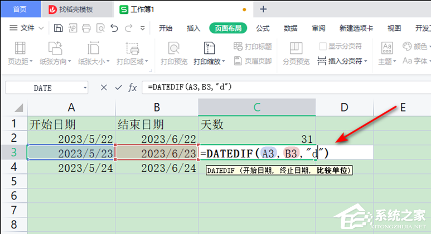Open the 视图 ribbon tab

pos(394,28)
